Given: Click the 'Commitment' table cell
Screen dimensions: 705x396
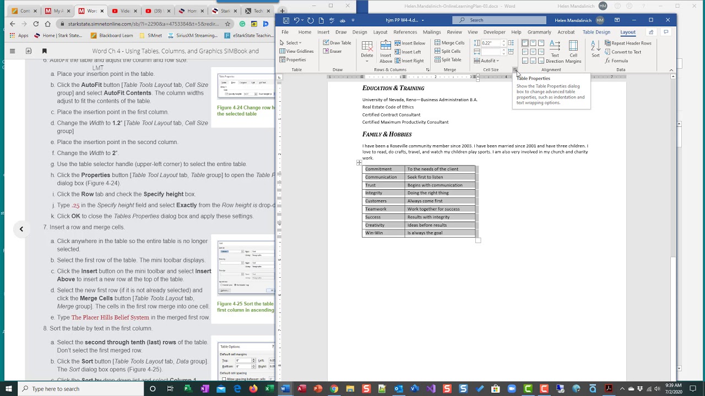Looking at the screenshot, I should 383,169.
